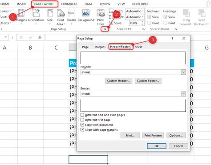Open the Margins dropdown in the ribbon
Viewport: 211px width, 165px height.
[21, 17]
